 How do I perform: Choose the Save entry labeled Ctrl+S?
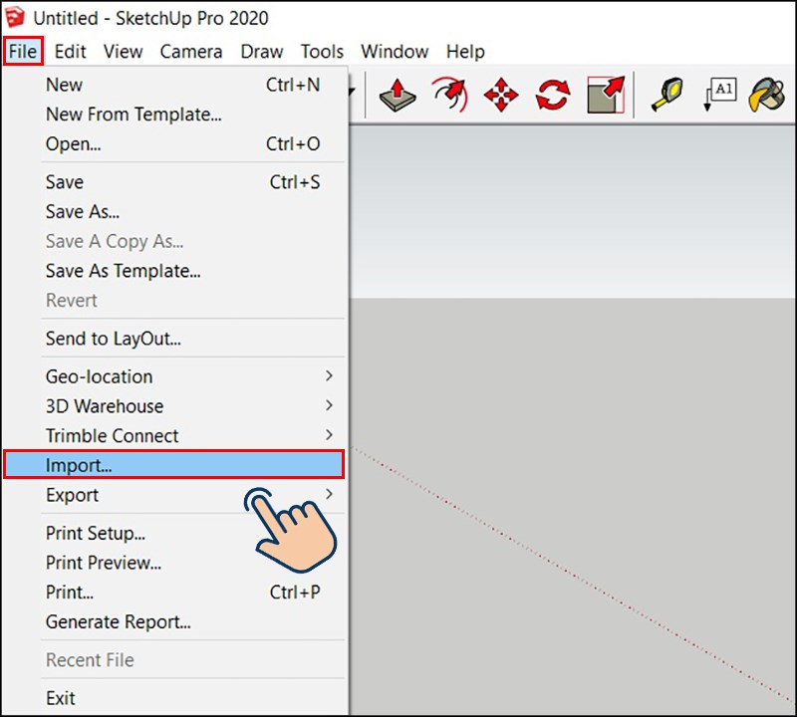tap(174, 182)
